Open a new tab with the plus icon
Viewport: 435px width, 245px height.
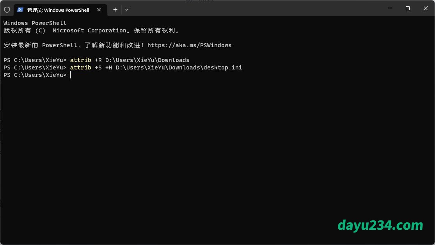(115, 10)
